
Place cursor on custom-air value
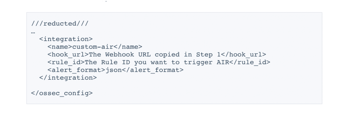click(92, 47)
